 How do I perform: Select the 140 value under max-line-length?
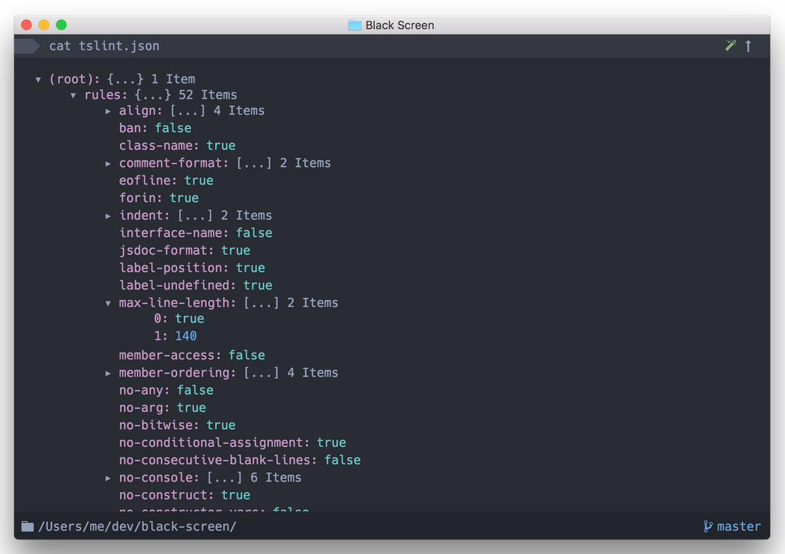(186, 336)
